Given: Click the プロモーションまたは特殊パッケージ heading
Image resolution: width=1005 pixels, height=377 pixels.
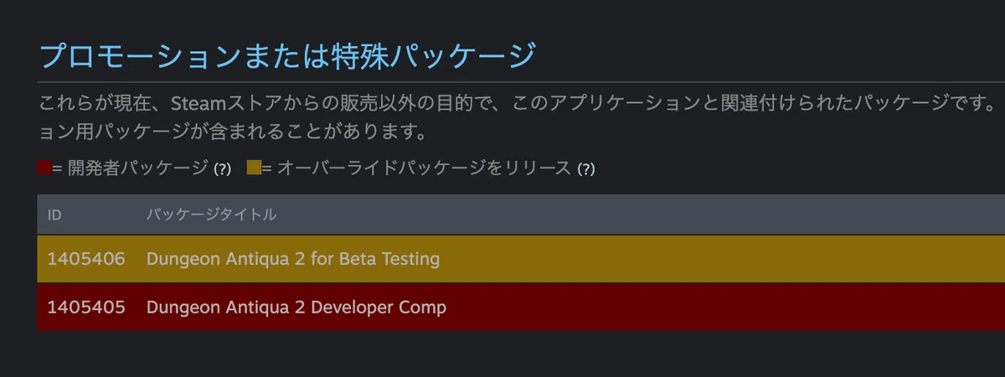Looking at the screenshot, I should (x=287, y=56).
